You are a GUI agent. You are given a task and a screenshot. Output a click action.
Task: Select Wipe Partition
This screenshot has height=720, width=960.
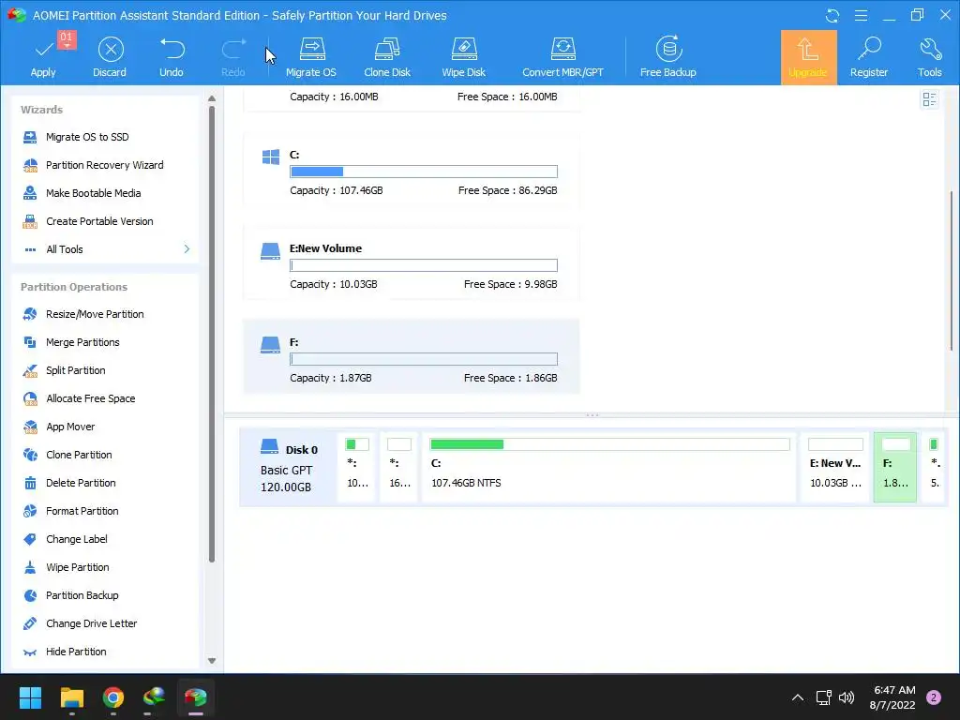(77, 567)
